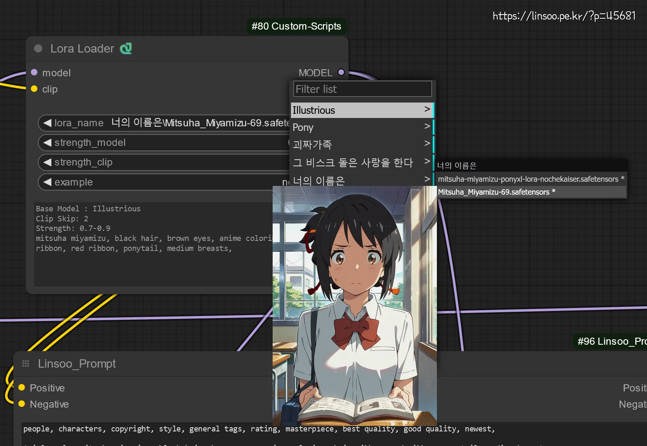Click the Lora Loader node title
The height and width of the screenshot is (446, 647).
(82, 49)
